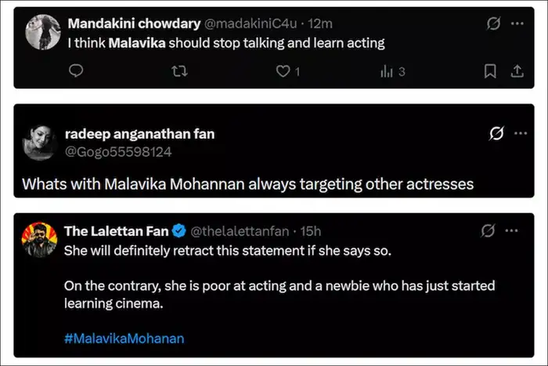This screenshot has height=366, width=548.
Task: Open radeep anganathan fan's avatar
Action: click(x=39, y=142)
